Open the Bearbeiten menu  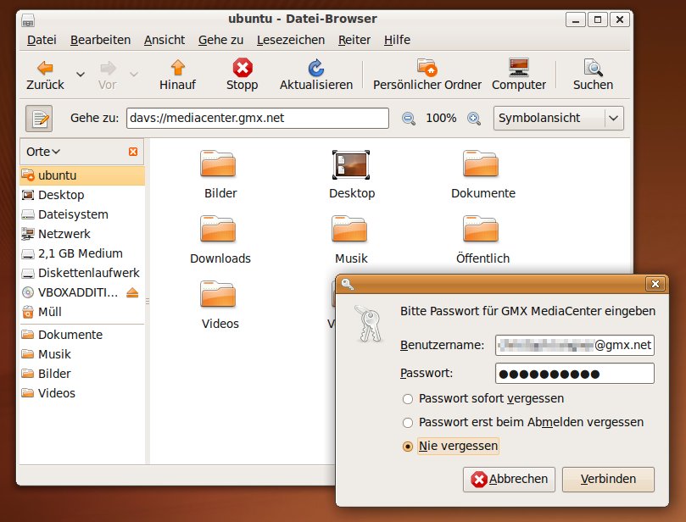pyautogui.click(x=100, y=40)
